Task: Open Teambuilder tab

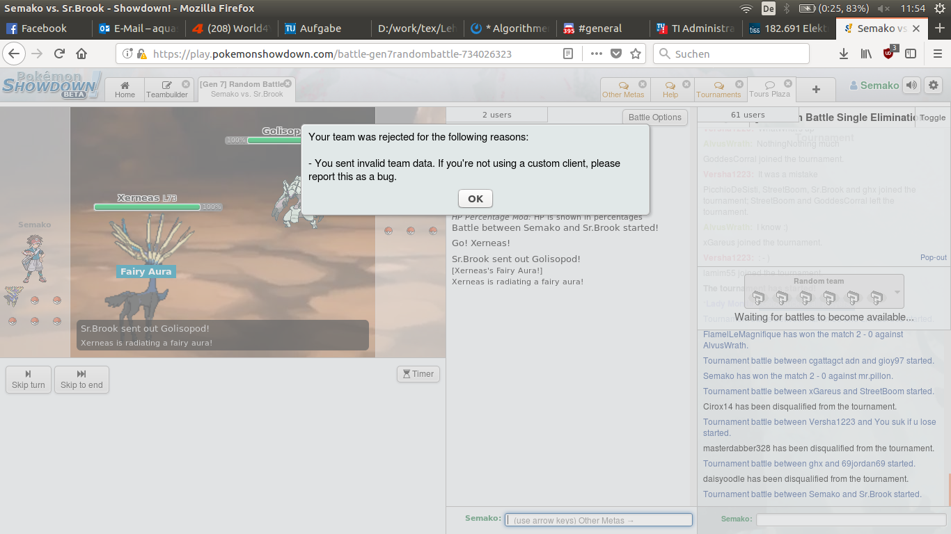Action: tap(167, 90)
